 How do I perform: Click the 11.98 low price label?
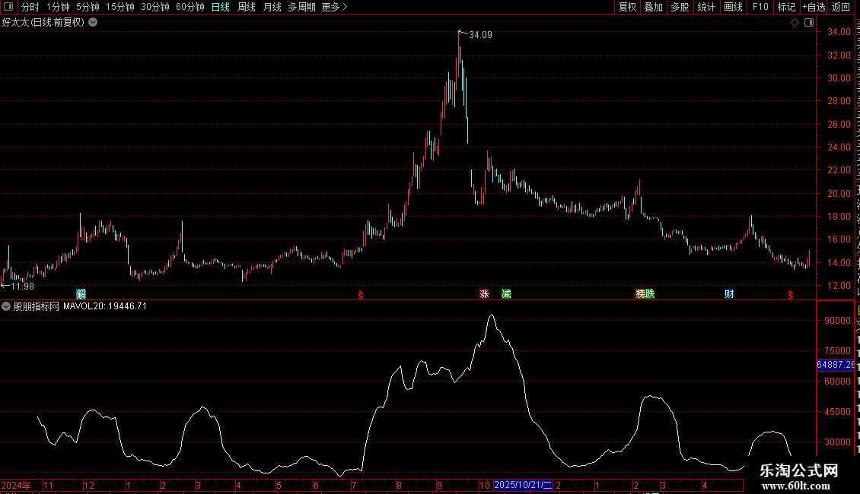pos(22,286)
